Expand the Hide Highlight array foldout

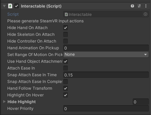[x=4, y=102]
